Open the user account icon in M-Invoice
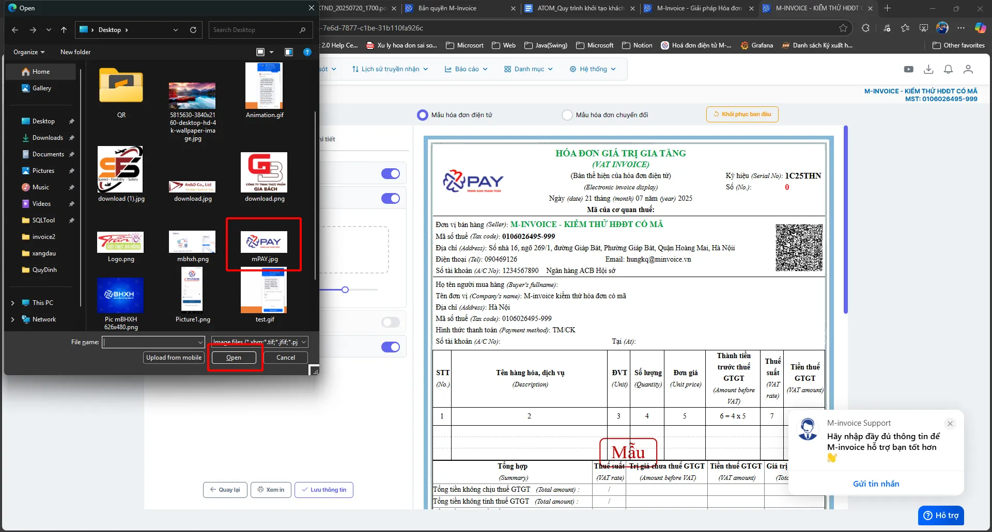The height and width of the screenshot is (532, 992). 968,69
